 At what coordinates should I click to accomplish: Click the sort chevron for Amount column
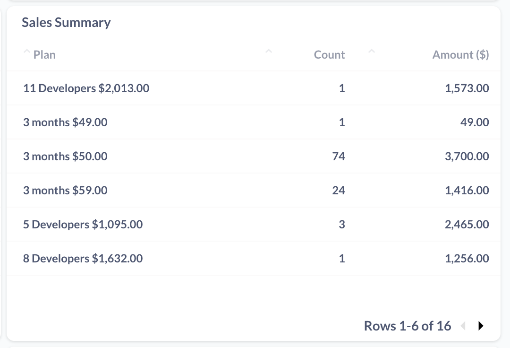(372, 51)
